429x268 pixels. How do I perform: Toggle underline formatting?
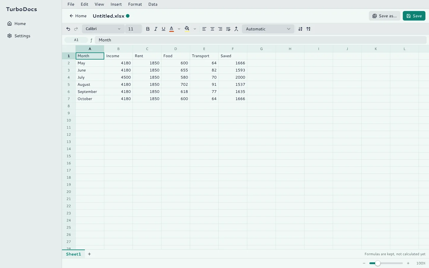[x=164, y=29]
